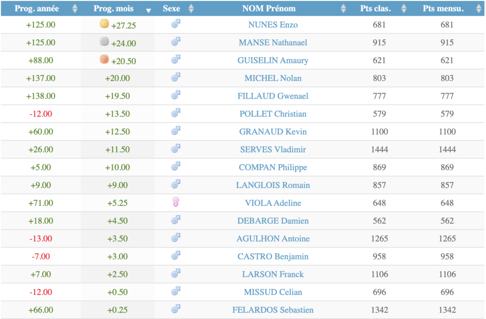Click male gender icon in POLLET Christian row
Viewport: 486px width, 319px height.
176,113
